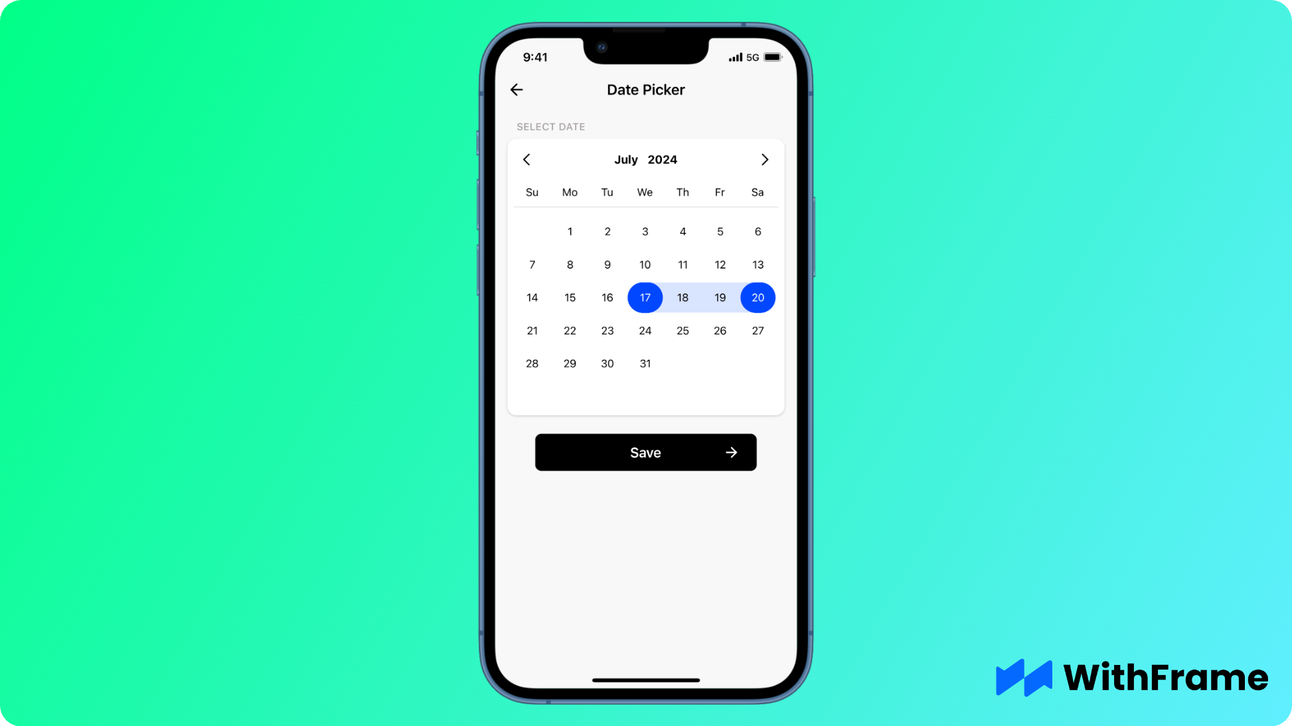1292x726 pixels.
Task: Click the left chevron to go to previous month
Action: click(x=526, y=159)
